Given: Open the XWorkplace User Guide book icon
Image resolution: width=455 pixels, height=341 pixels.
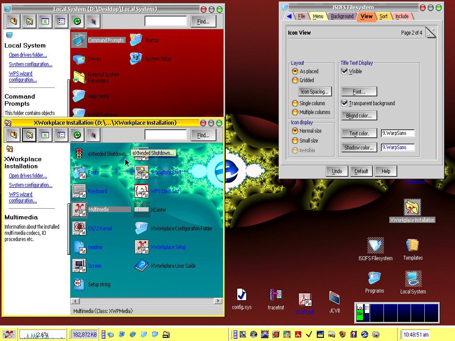Looking at the screenshot, I should click(141, 266).
